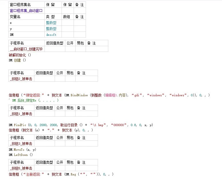The height and width of the screenshot is (180, 222).
Task: Click the “\1.bmp” string literal
Action: [98, 125]
